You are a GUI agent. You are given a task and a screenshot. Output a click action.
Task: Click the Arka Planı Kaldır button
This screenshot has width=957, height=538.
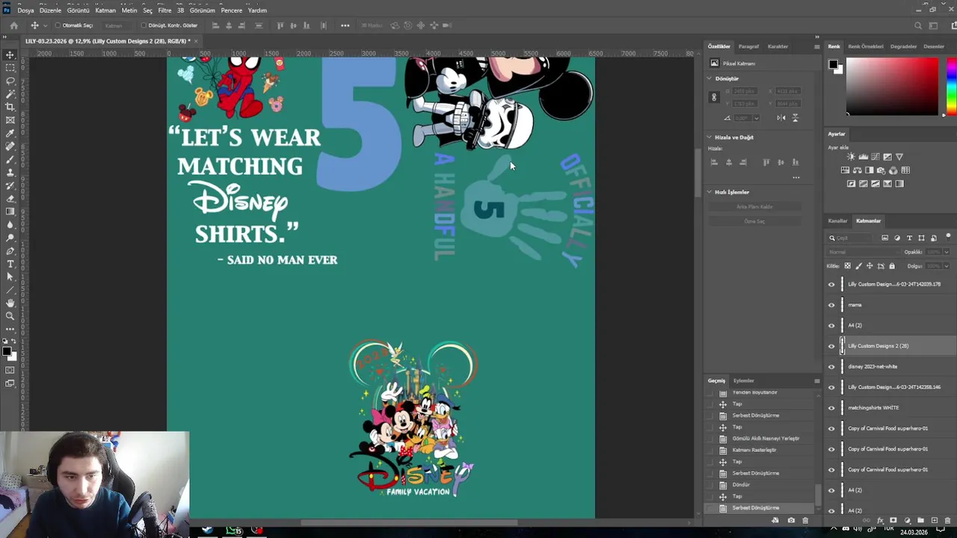[x=754, y=207]
